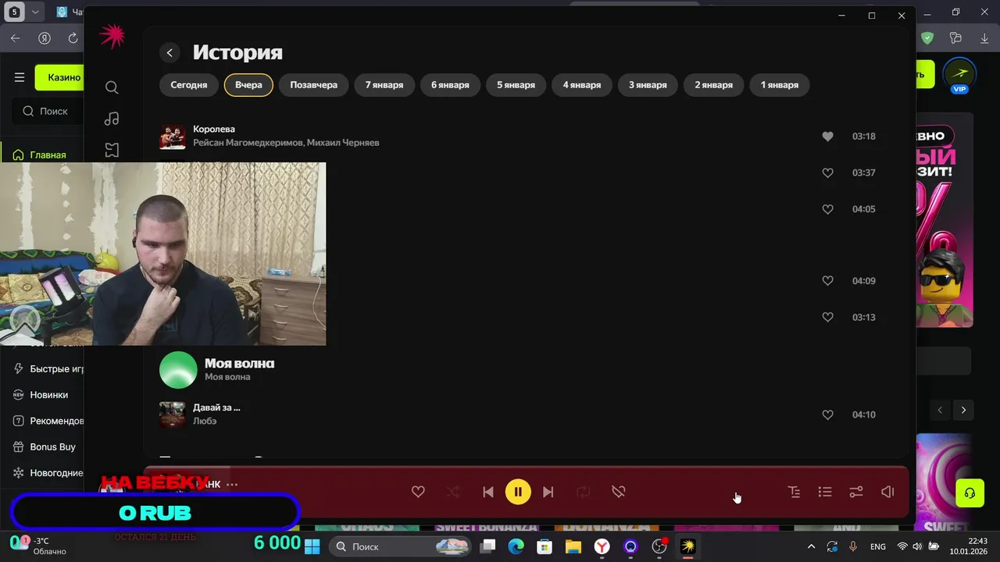
Task: Select the Сегодня history tab
Action: [x=189, y=85]
